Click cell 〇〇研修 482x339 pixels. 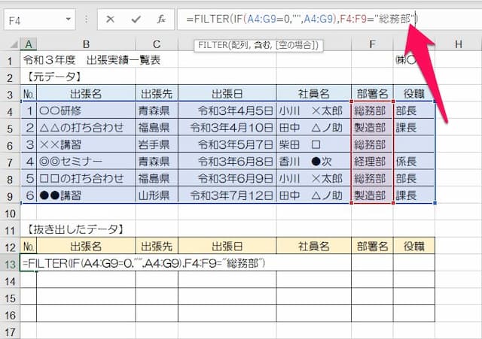(86, 110)
